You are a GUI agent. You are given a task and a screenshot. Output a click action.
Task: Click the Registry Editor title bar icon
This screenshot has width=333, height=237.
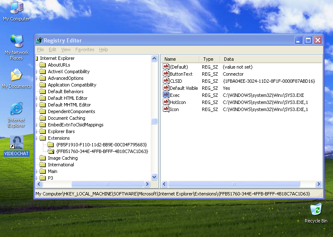coord(39,40)
